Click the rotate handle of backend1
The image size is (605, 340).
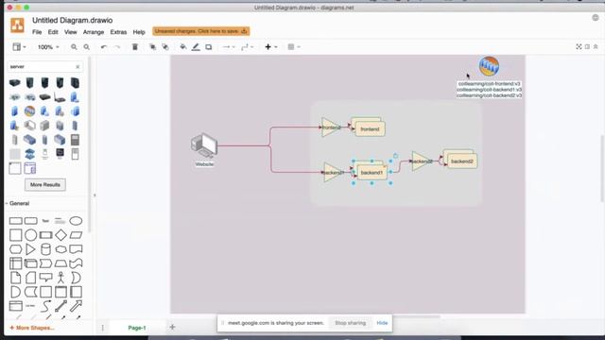(x=395, y=156)
